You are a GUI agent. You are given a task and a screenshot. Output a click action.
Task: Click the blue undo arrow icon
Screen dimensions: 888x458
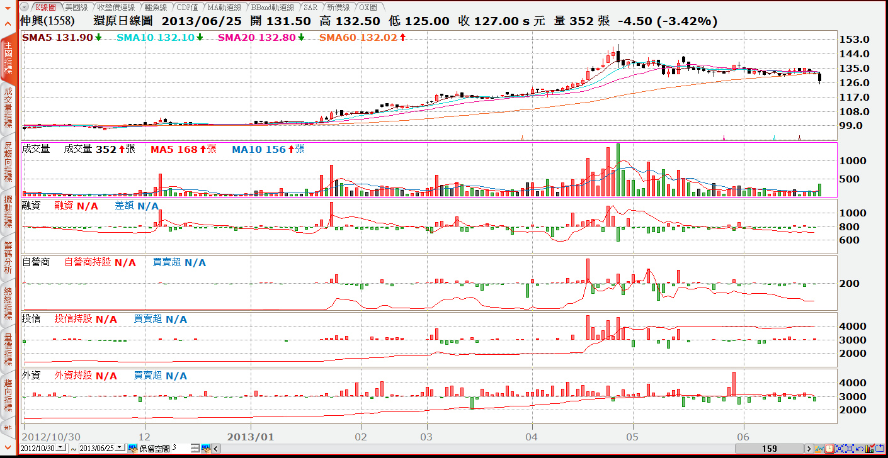[x=860, y=449]
